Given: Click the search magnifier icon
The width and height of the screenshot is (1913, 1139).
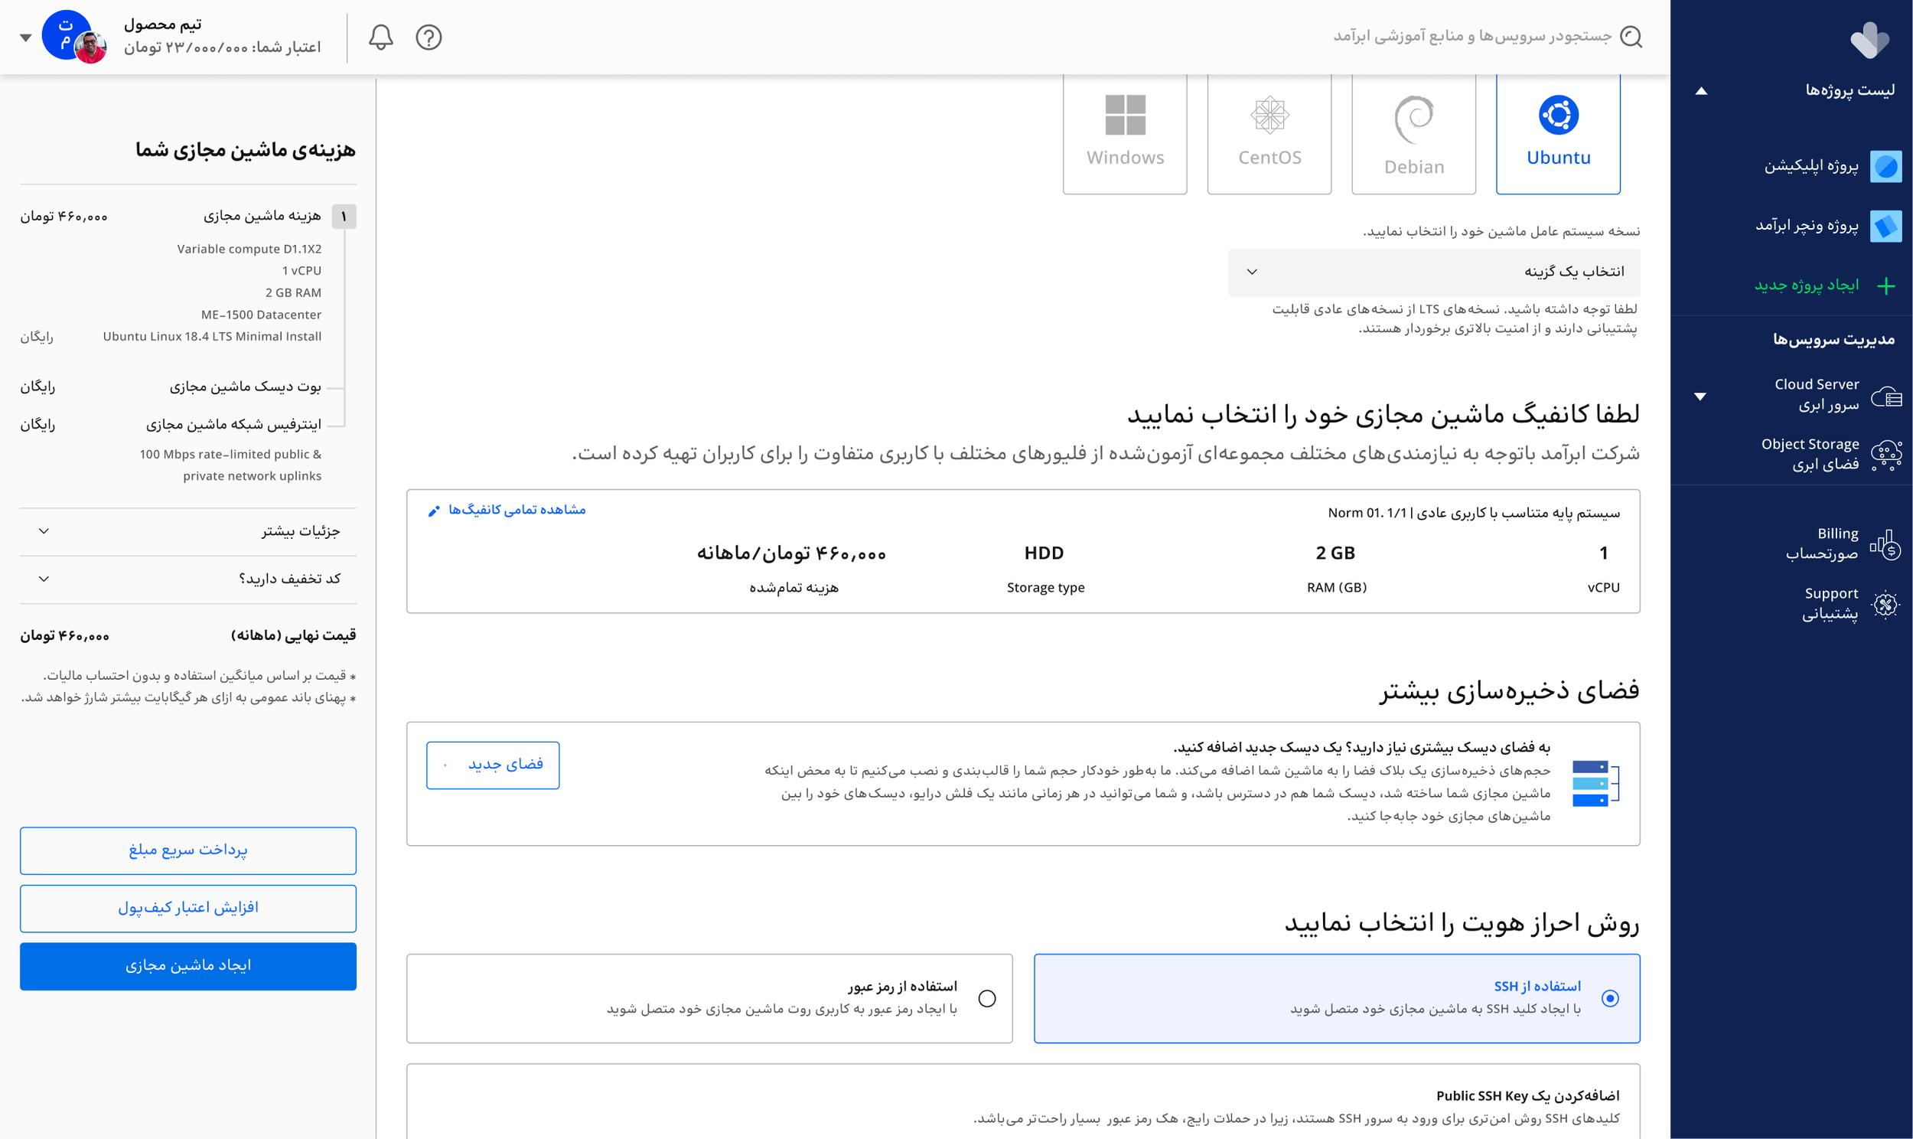Looking at the screenshot, I should [x=1631, y=37].
